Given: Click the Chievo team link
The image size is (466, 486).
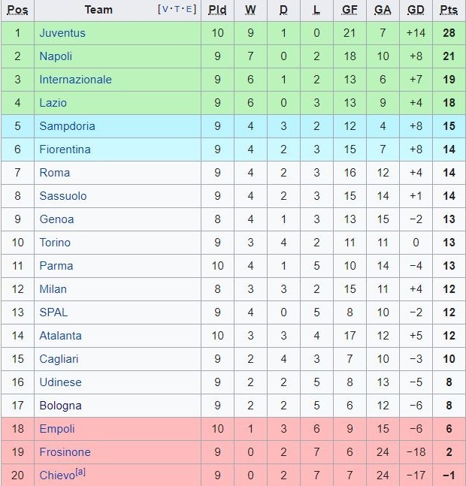Looking at the screenshot, I should click(x=56, y=475).
